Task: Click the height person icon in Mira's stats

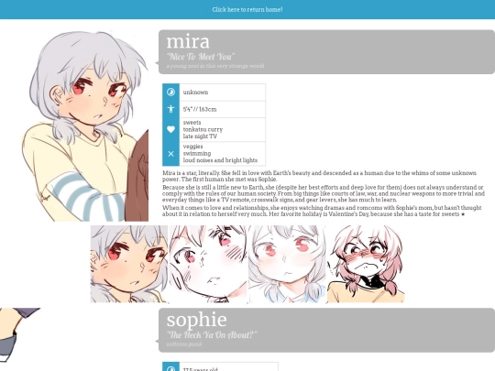Action: (170, 109)
